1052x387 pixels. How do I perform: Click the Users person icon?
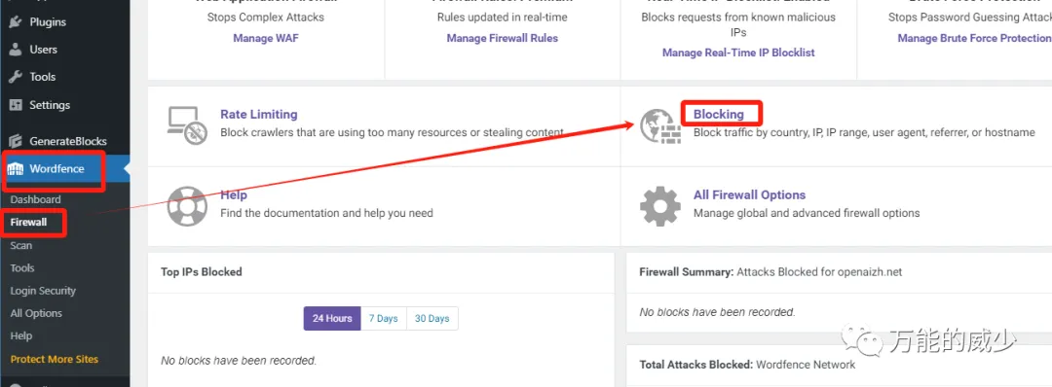[15, 50]
